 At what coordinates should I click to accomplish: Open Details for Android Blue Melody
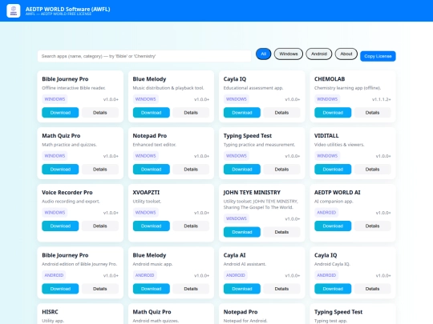(191, 289)
